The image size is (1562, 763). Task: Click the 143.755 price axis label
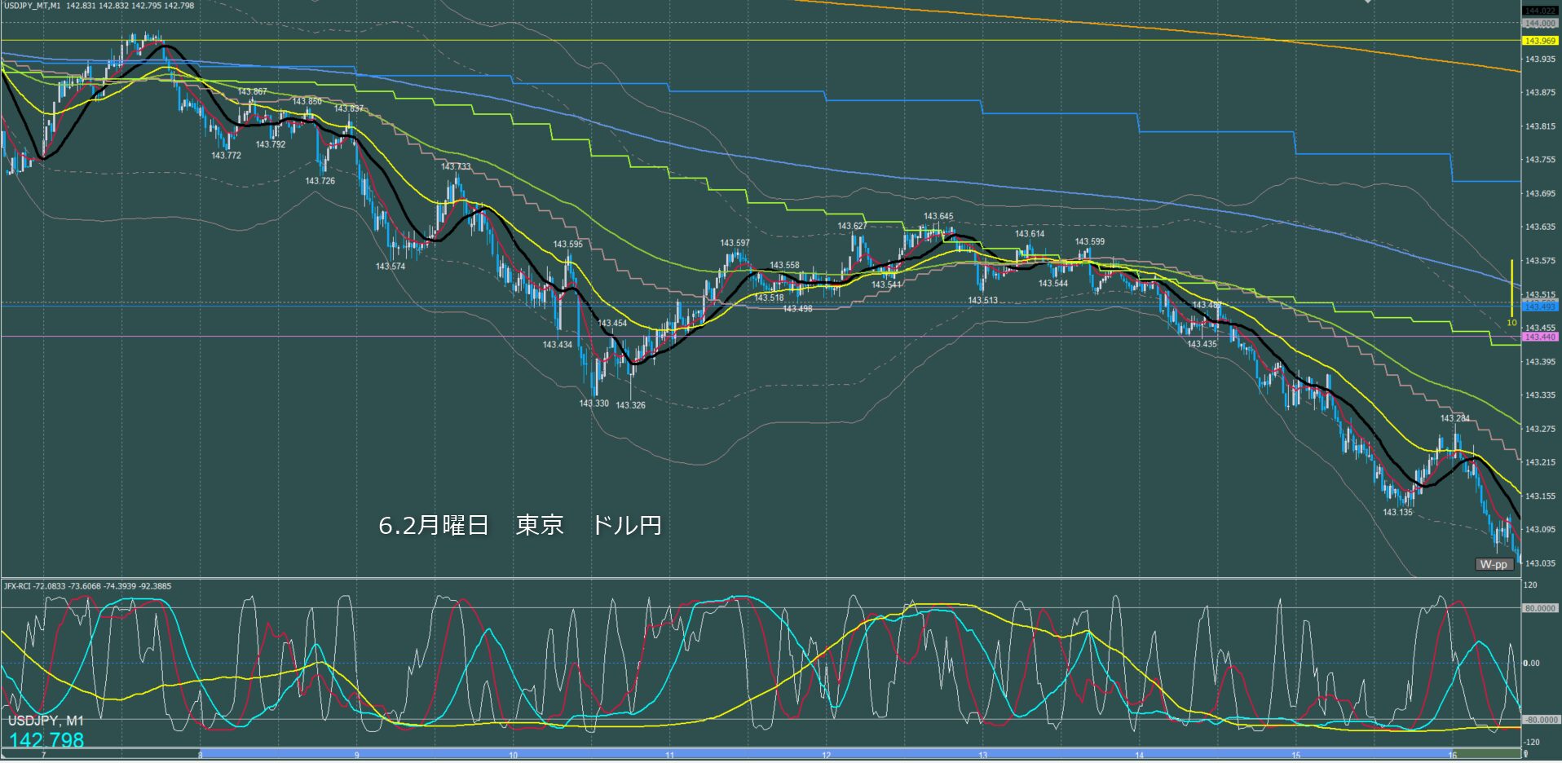click(x=1540, y=160)
